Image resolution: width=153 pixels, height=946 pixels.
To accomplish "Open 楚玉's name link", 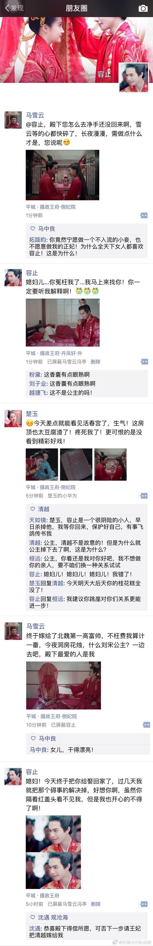I will point(32,413).
